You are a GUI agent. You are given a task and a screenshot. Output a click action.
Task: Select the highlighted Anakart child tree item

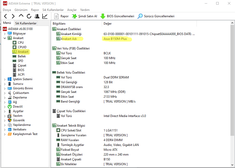coord(23,52)
